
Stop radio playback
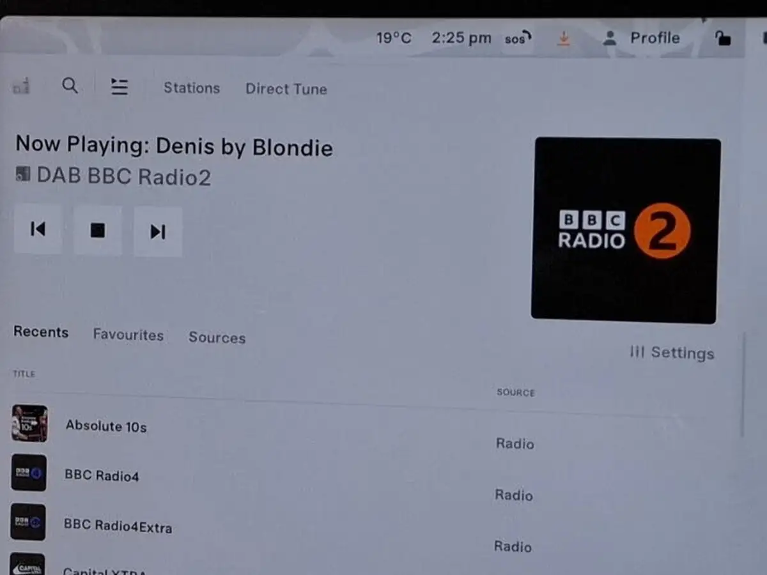tap(98, 230)
